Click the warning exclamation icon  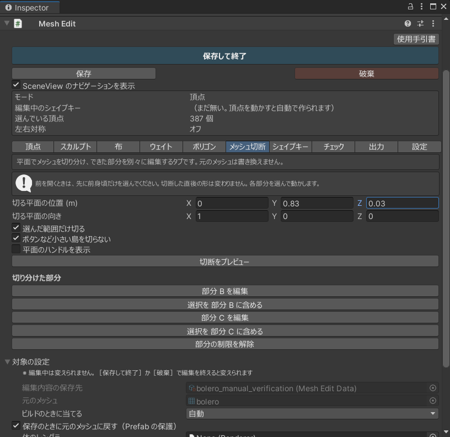click(x=24, y=184)
